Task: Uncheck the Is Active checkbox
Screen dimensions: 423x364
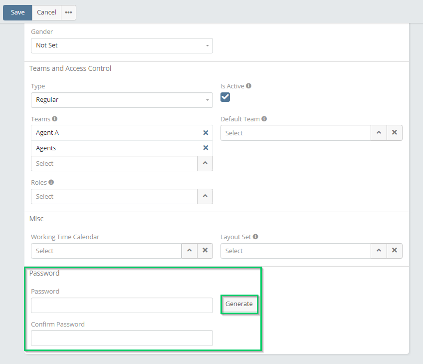Action: point(225,97)
